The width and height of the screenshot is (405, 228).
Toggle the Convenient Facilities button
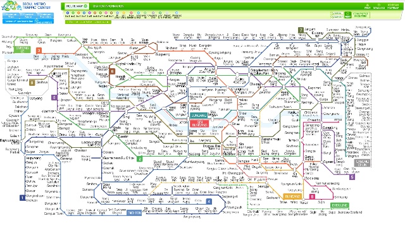pos(361,15)
